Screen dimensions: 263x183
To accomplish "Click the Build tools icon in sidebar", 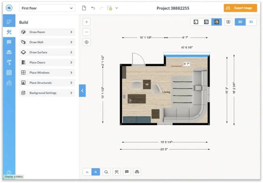I will click(x=9, y=32).
